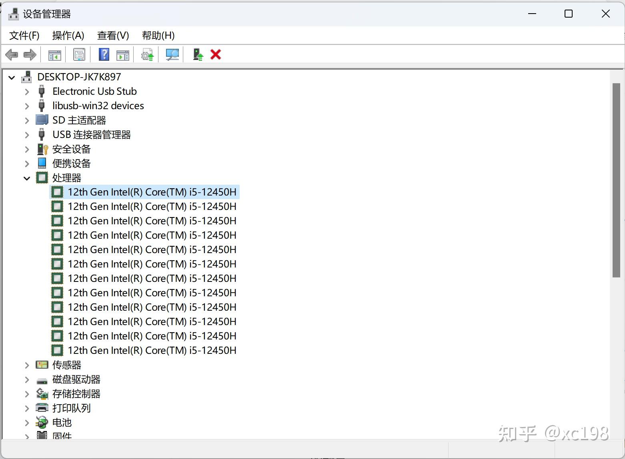Click the 设备管理器 title bar icon
625x459 pixels.
(x=14, y=14)
